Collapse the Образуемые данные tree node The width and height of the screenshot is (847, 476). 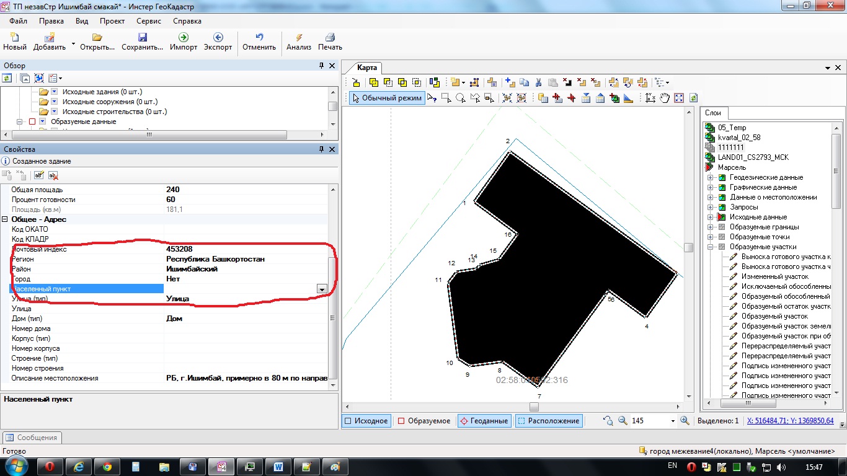point(20,121)
